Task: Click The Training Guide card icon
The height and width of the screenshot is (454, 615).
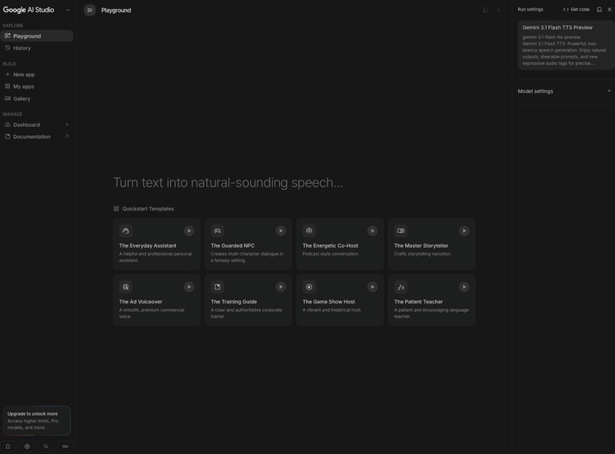Action: 218,287
